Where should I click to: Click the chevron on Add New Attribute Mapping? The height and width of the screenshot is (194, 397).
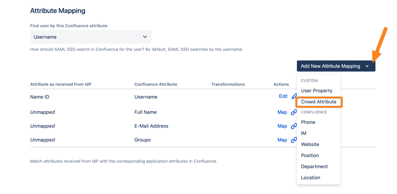point(367,66)
